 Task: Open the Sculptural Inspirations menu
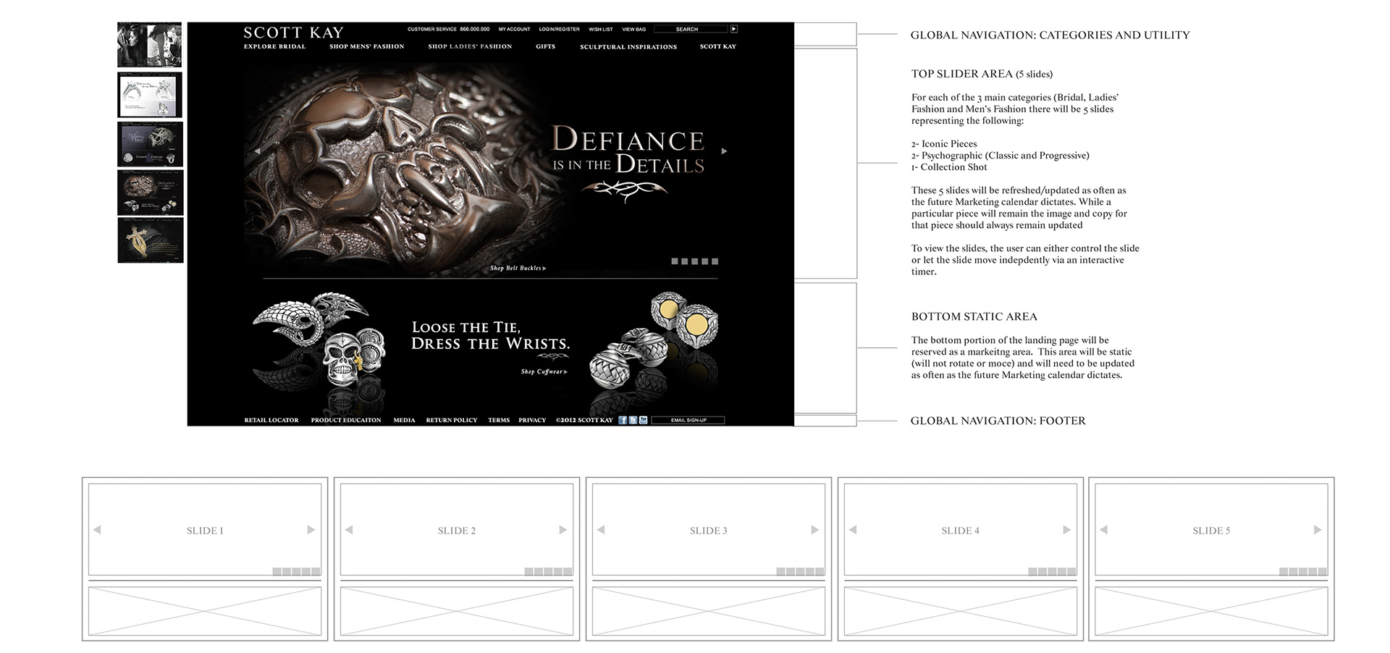pyautogui.click(x=628, y=47)
